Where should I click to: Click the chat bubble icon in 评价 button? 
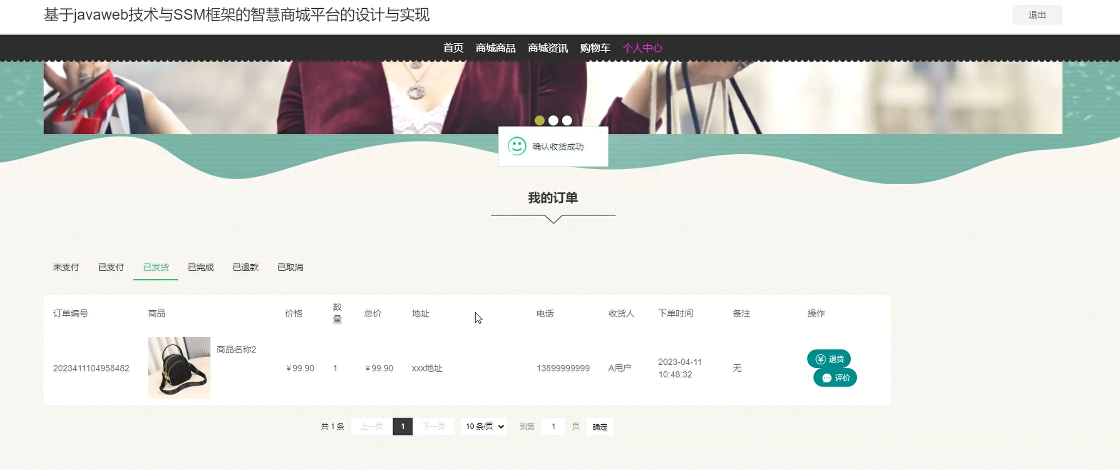point(827,378)
